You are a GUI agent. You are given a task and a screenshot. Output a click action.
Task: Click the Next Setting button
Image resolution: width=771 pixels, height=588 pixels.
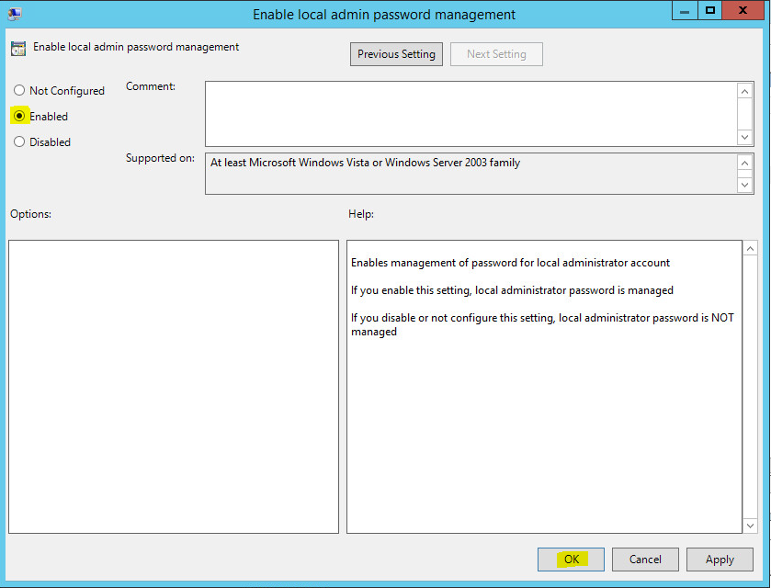pos(495,54)
